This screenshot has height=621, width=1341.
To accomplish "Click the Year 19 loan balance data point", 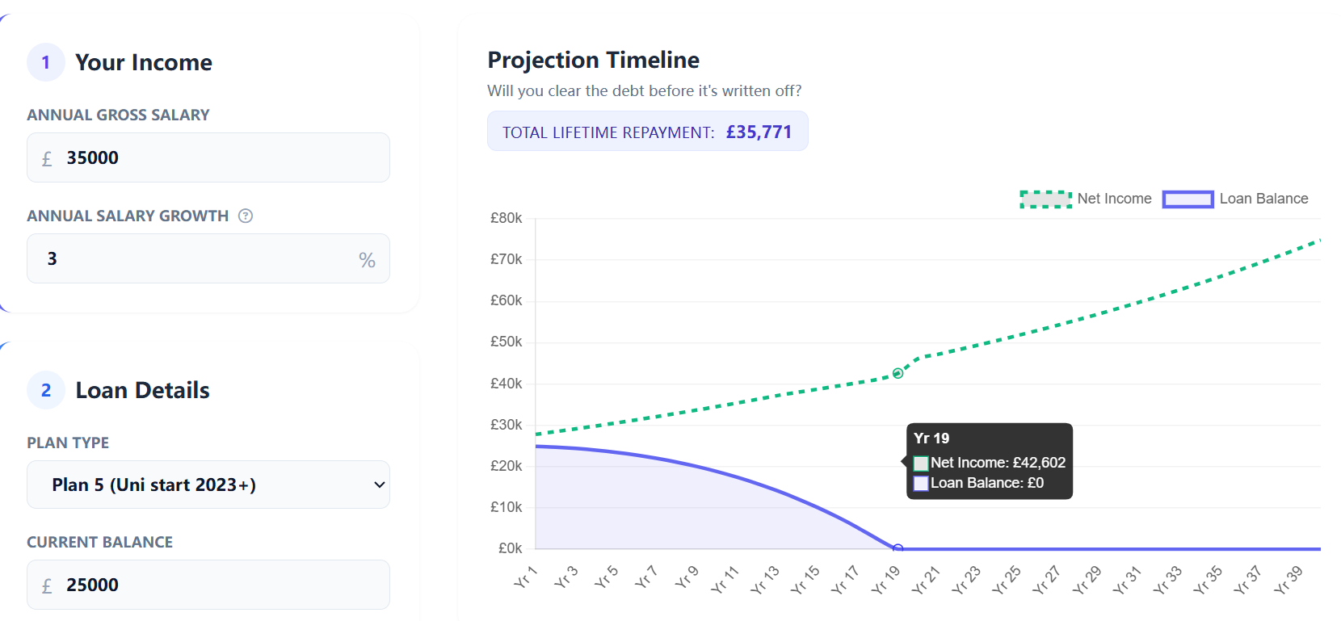I will coord(898,548).
